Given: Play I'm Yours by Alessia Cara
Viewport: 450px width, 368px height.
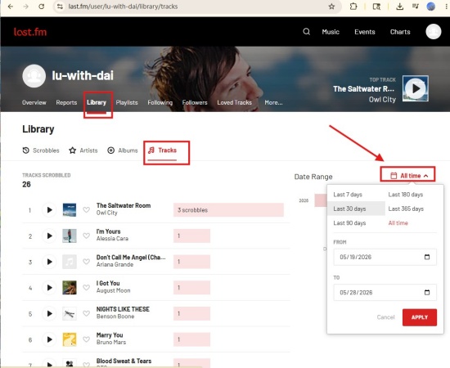Looking at the screenshot, I should [49, 236].
